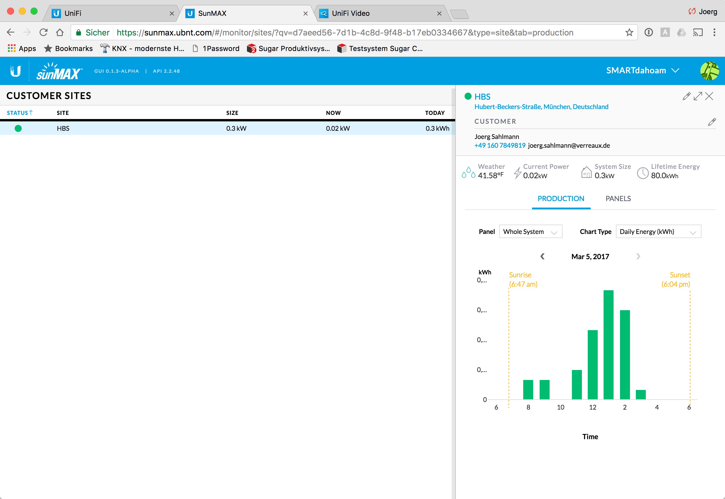This screenshot has width=725, height=499.
Task: Click the TODAY column header
Action: (435, 113)
